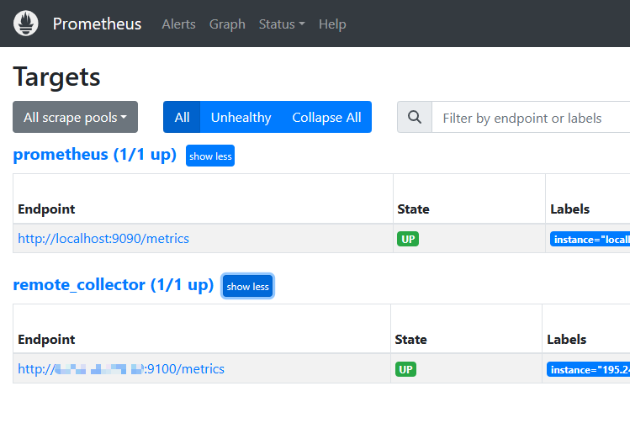Screen dimensions: 630x423
Task: Click the Prometheus brand title text
Action: click(97, 24)
